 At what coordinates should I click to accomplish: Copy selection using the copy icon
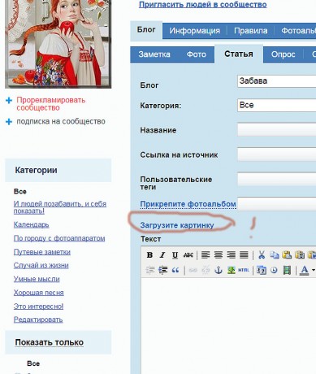(x=275, y=255)
